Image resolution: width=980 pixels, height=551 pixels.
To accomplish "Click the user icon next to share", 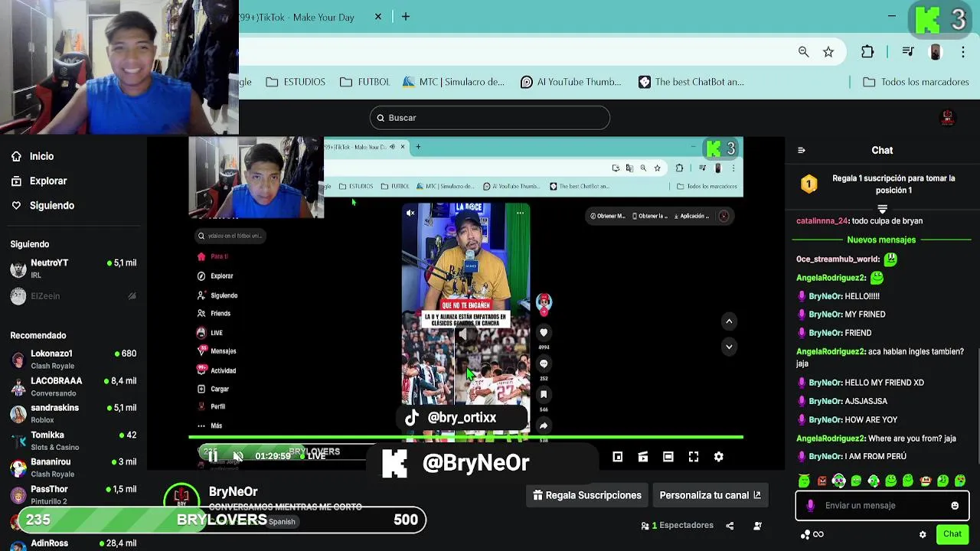I will coord(757,526).
